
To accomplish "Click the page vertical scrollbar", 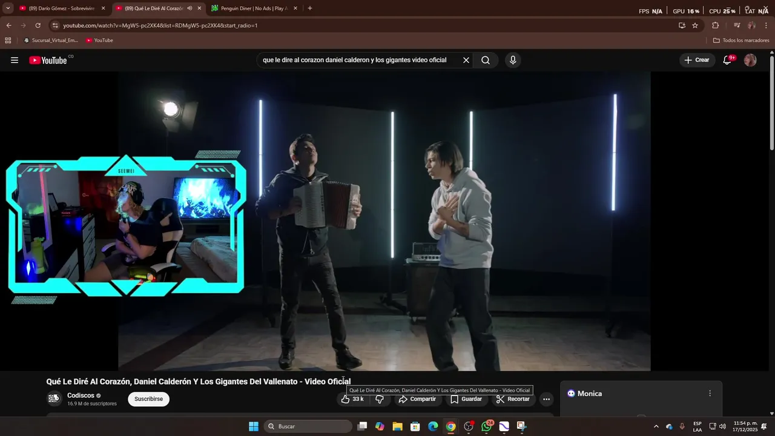I will click(x=772, y=103).
